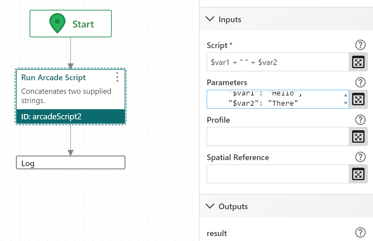The image size is (373, 241).
Task: Show help for the result output
Action: 360,233
